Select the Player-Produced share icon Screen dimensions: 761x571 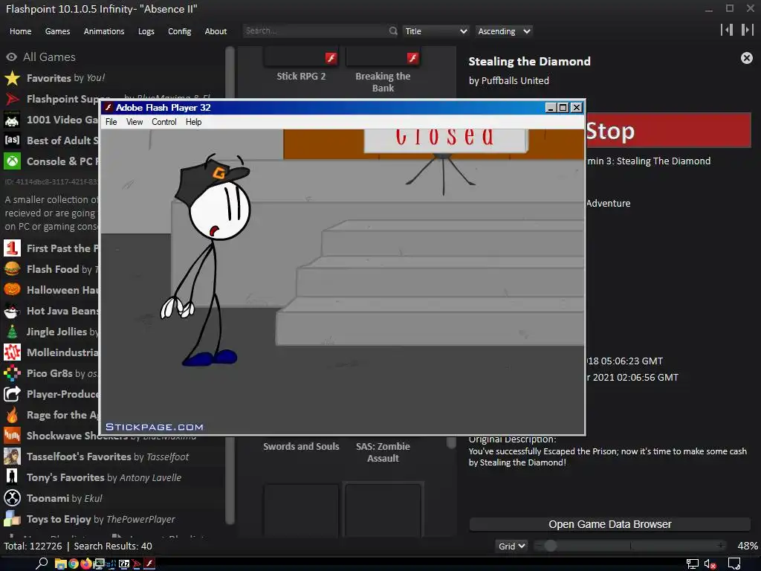(x=12, y=394)
